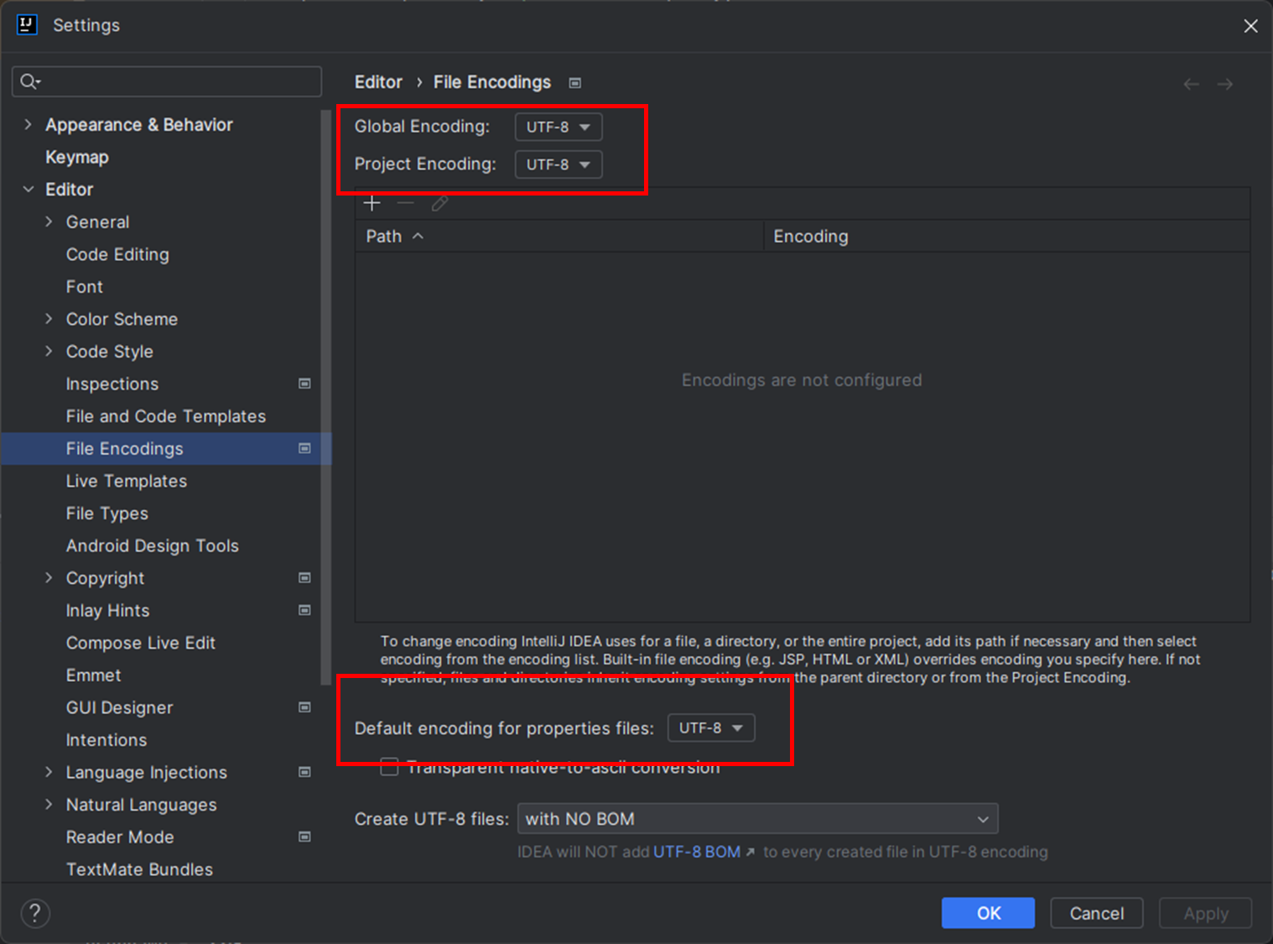This screenshot has height=944, width=1273.
Task: Click project icon on Copyright row
Action: point(304,577)
